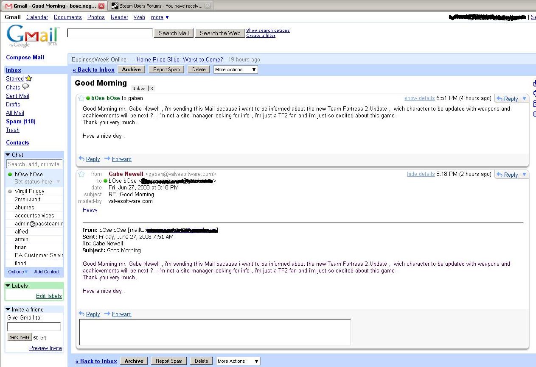
Task: Click hide details on Gabe's message
Action: 421,174
